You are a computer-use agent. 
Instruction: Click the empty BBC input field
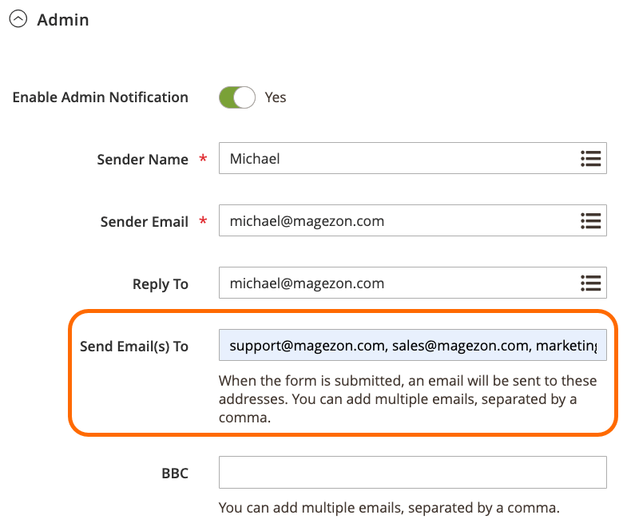(x=412, y=472)
